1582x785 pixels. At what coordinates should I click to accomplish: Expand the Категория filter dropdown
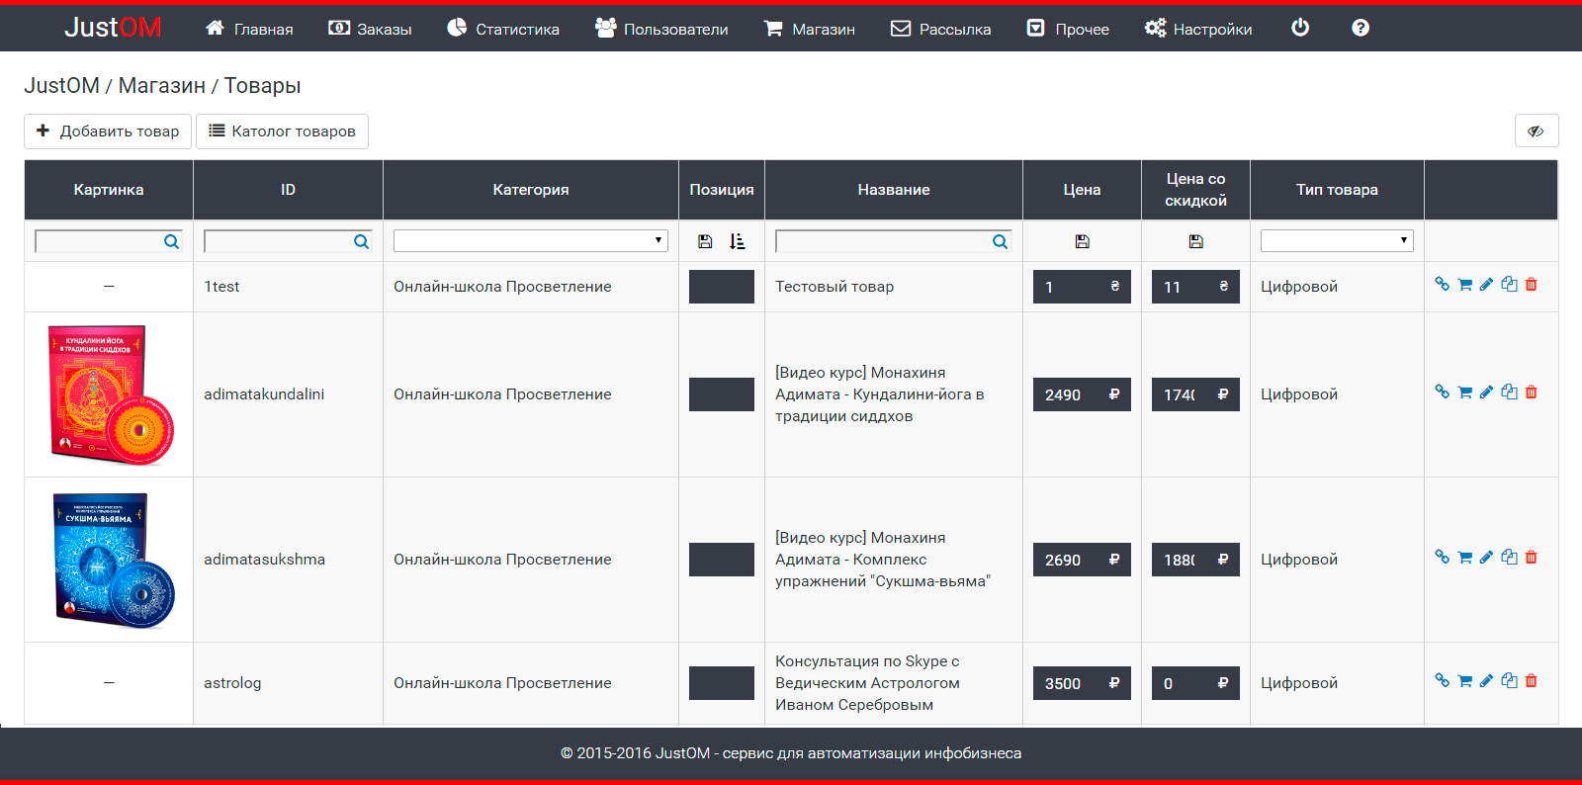click(x=531, y=241)
